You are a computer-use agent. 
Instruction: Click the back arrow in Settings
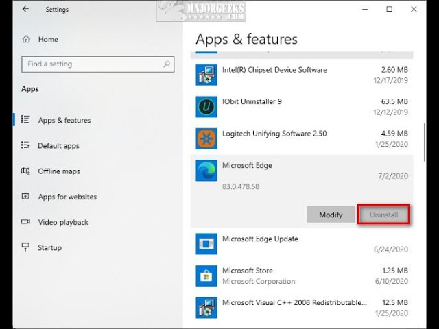click(x=26, y=10)
